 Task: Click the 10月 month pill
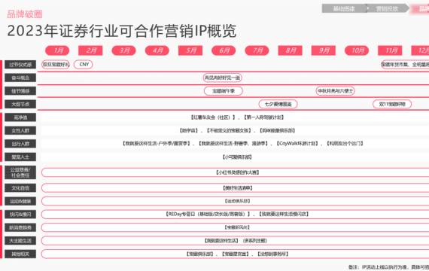click(x=357, y=50)
